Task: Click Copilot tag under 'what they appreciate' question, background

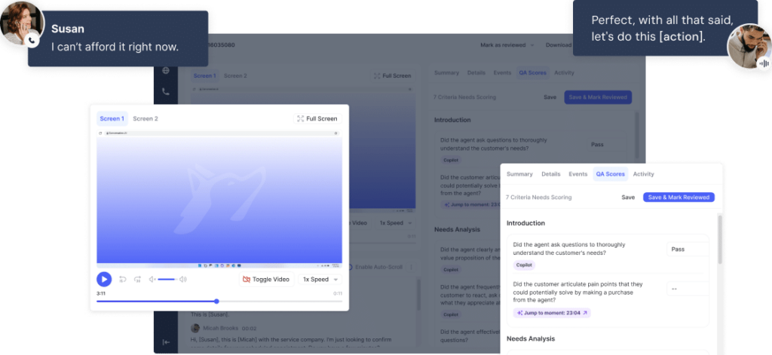Action: coord(451,314)
